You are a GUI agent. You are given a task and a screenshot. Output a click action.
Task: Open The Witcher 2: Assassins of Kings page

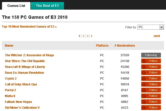tap(29, 55)
